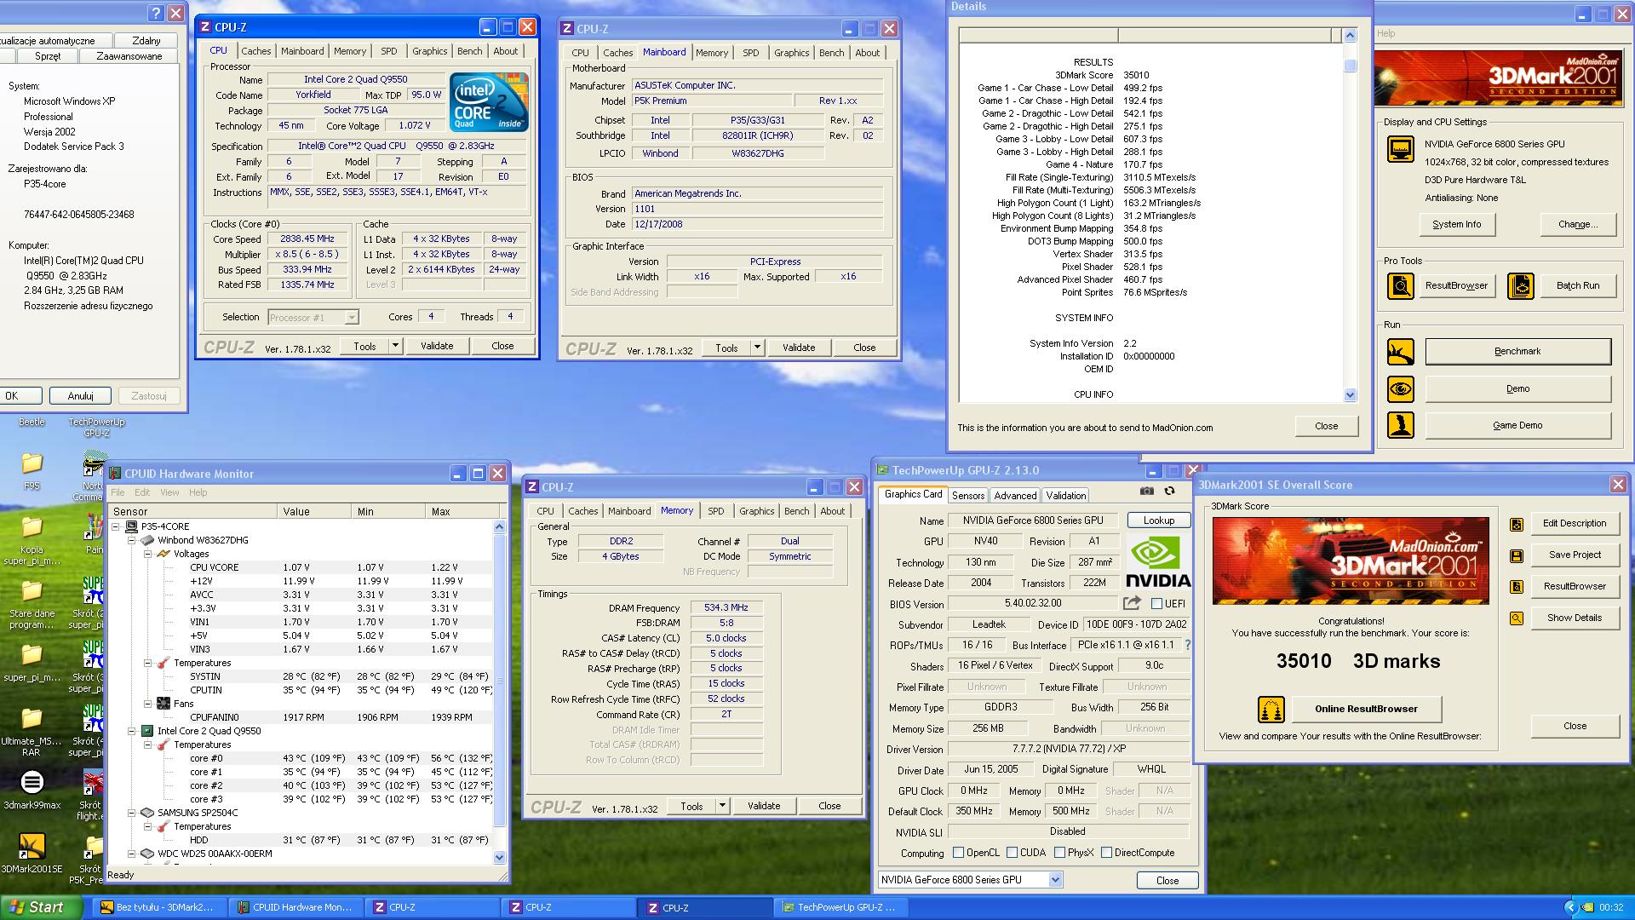The image size is (1635, 920).
Task: Click BIOS export share icon in GPU-Z
Action: pyautogui.click(x=1132, y=603)
